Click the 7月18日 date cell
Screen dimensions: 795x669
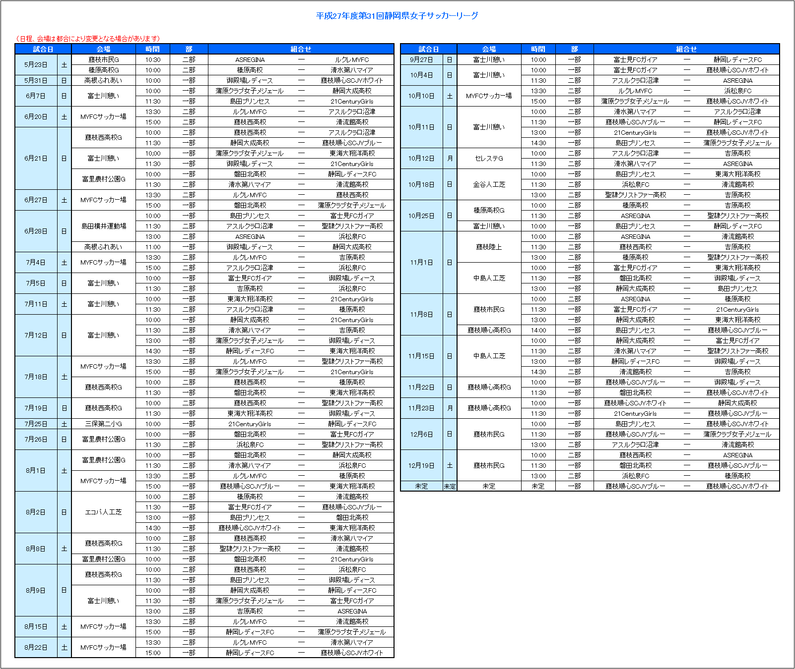click(x=36, y=377)
